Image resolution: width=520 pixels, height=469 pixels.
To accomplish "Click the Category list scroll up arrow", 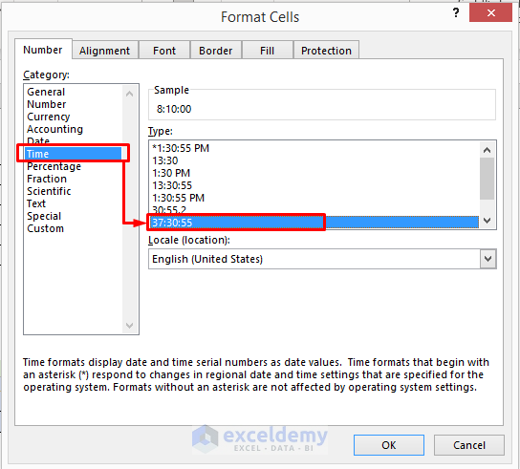I will click(x=130, y=94).
